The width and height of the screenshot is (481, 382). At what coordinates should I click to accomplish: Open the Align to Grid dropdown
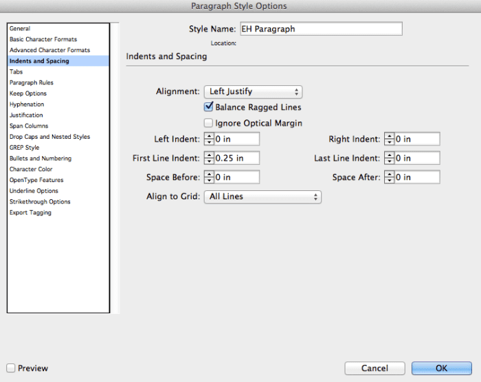(x=262, y=196)
